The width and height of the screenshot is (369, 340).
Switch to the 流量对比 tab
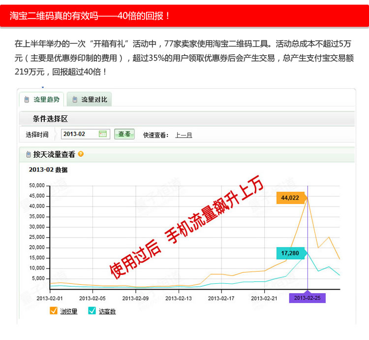click(x=89, y=100)
